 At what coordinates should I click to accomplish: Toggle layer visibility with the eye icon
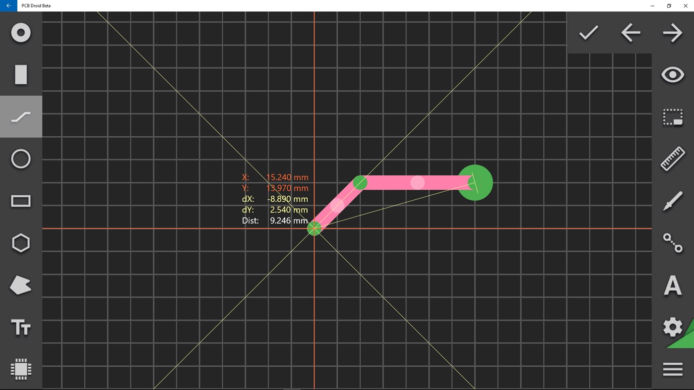672,74
